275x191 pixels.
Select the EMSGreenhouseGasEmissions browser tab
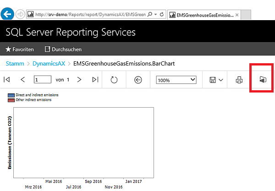(x=204, y=15)
